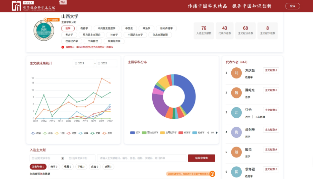This screenshot has height=179, width=313.
Task: Click 梅剑华's purple avatar icon
Action: pyautogui.click(x=236, y=132)
